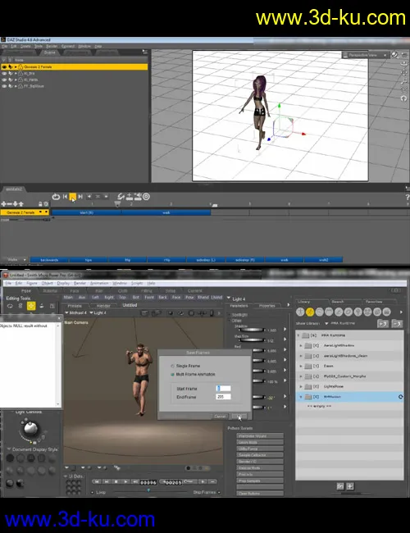Click the aniMate refresh curved arrows icon
Screen dimensions: 410x533
click(x=121, y=197)
